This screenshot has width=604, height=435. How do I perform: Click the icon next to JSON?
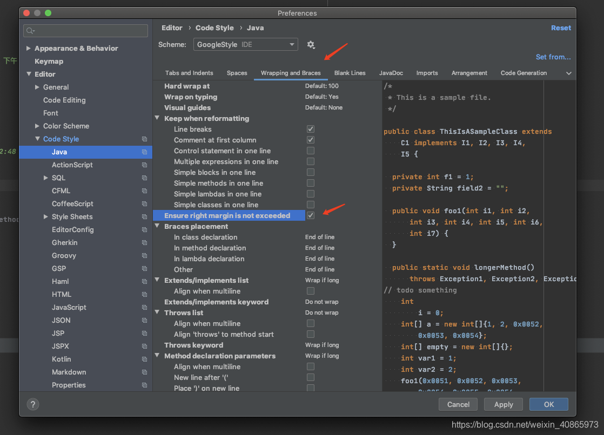pos(144,320)
